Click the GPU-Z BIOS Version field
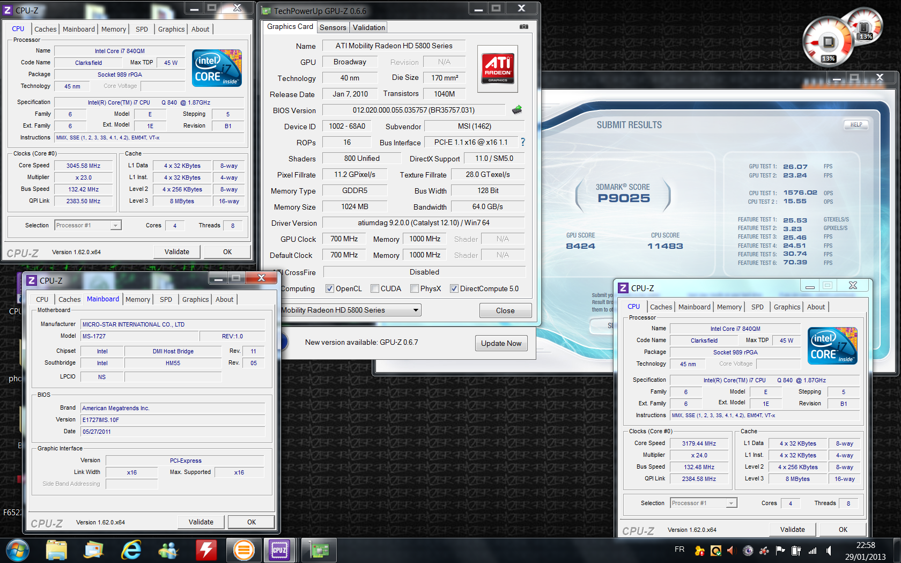 [x=413, y=110]
